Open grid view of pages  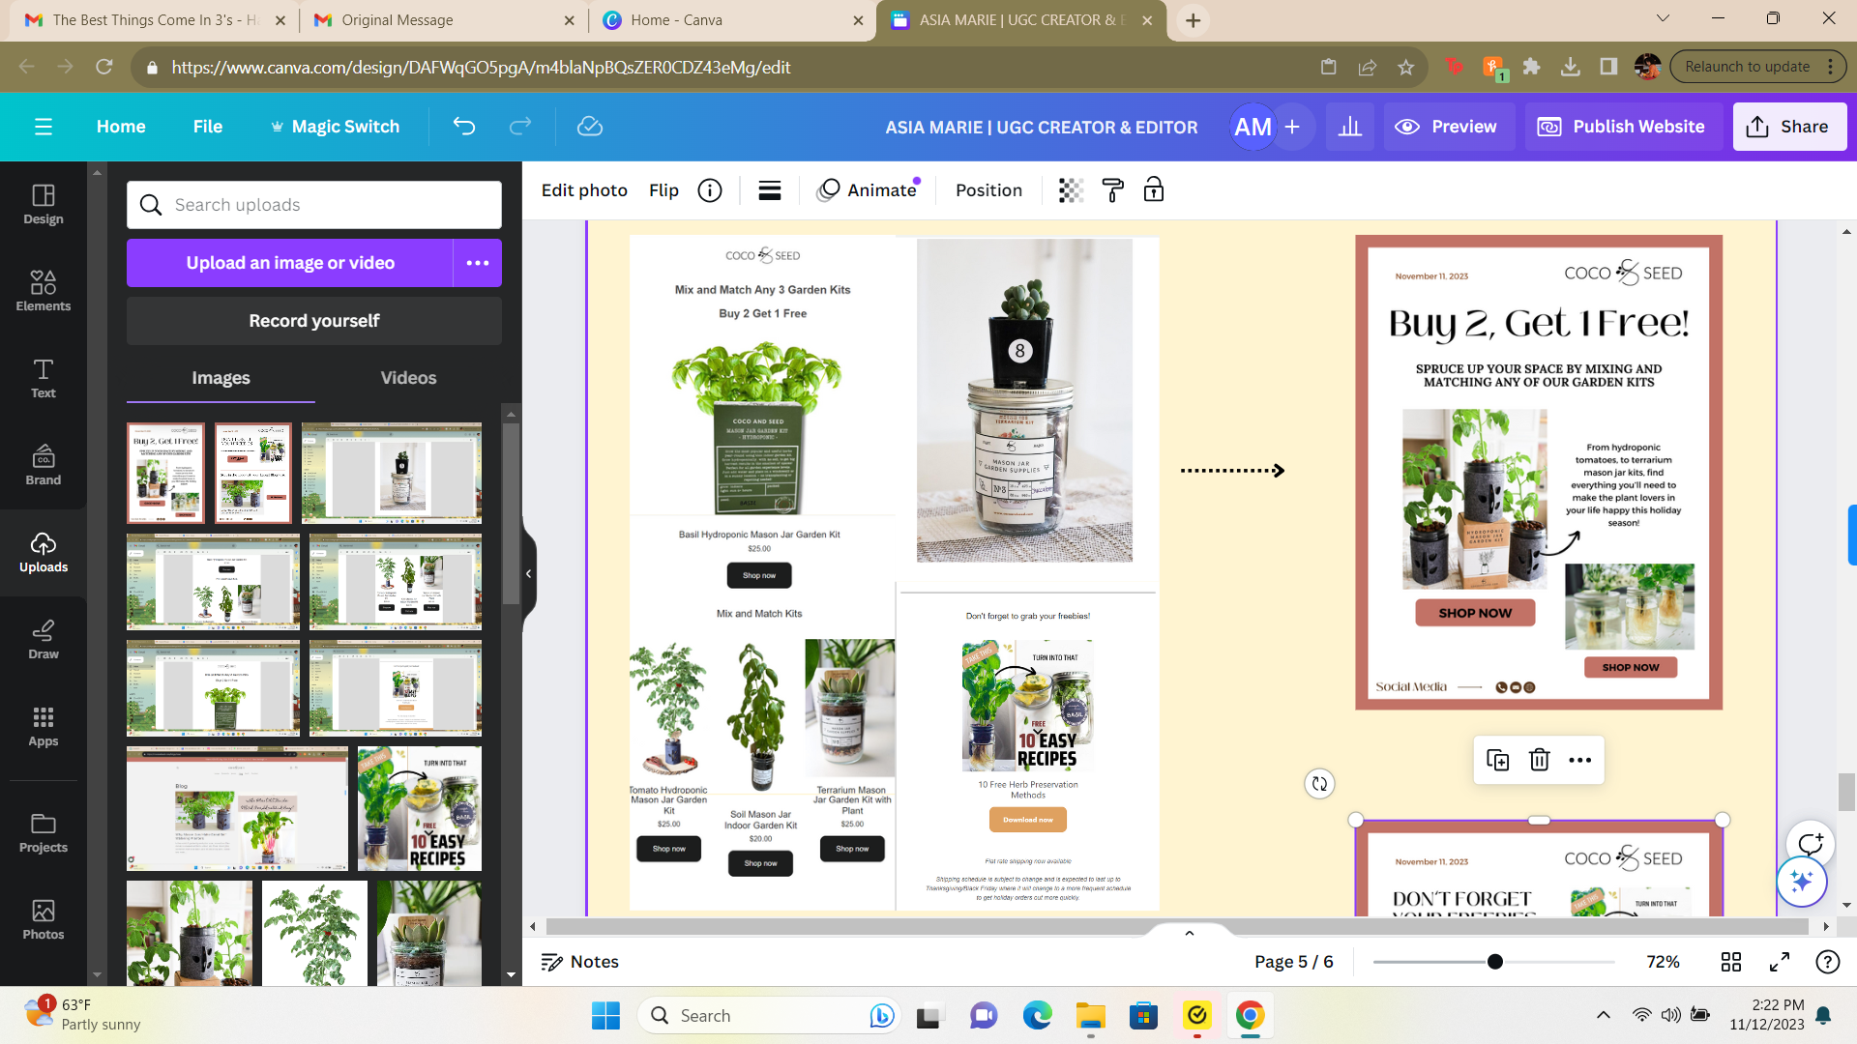pos(1731,962)
